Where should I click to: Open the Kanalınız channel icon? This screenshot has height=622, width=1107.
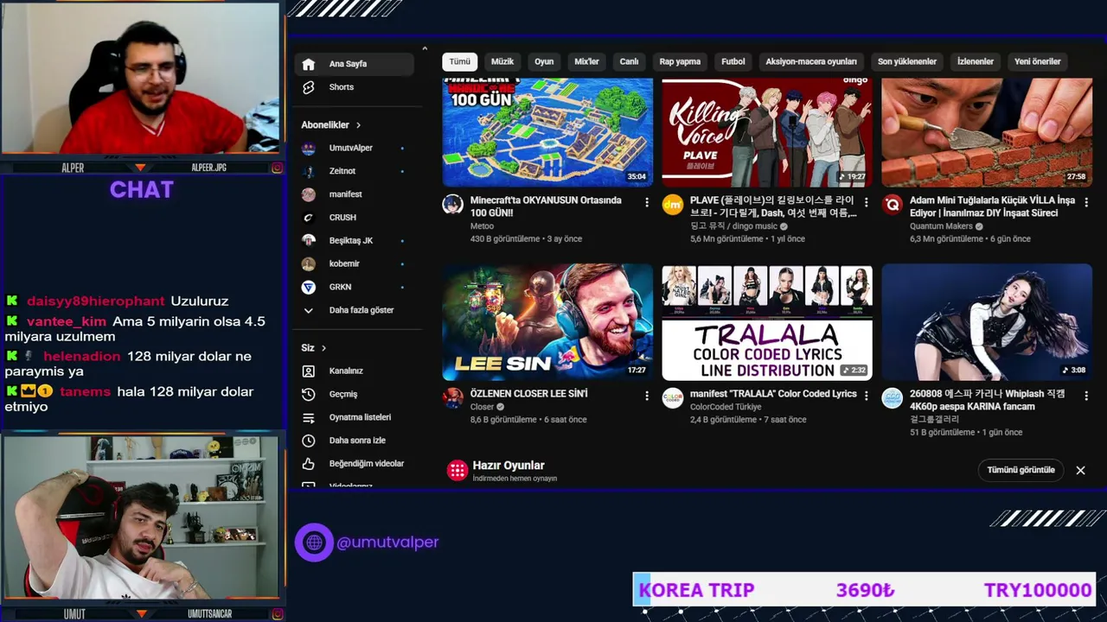point(309,371)
